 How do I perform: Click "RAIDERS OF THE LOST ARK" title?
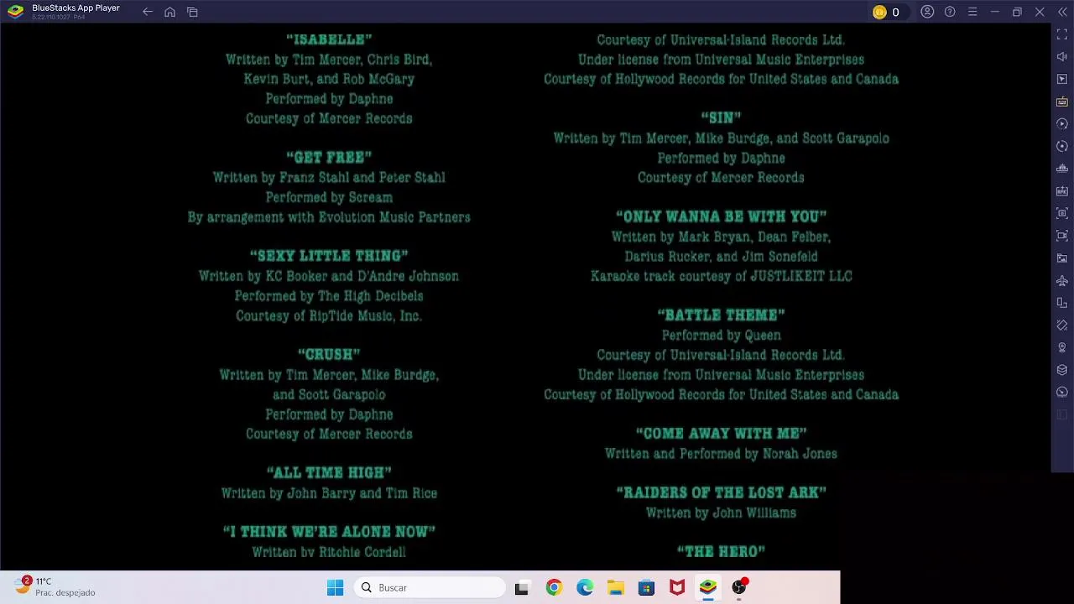[x=721, y=493]
